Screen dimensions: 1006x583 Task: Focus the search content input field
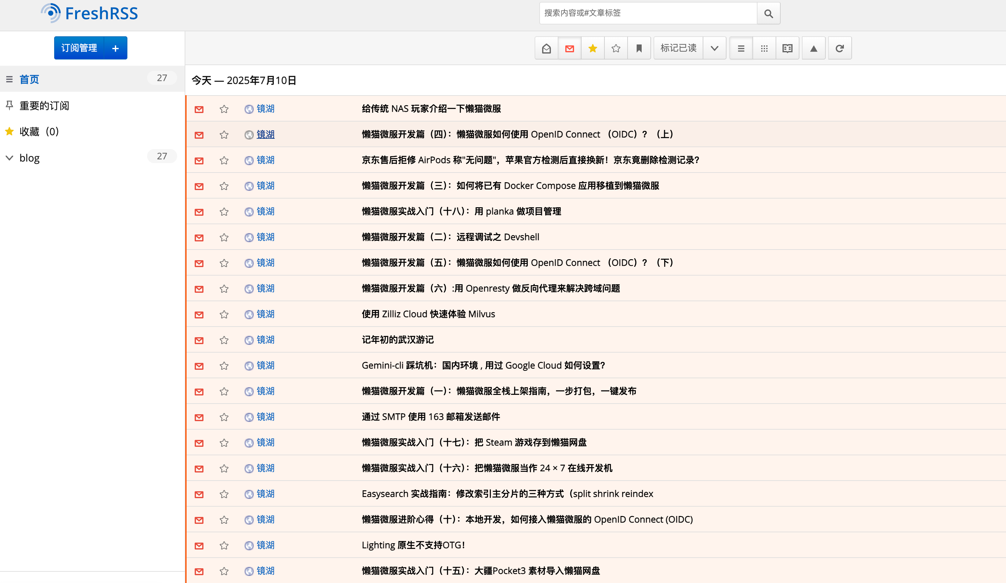click(648, 13)
